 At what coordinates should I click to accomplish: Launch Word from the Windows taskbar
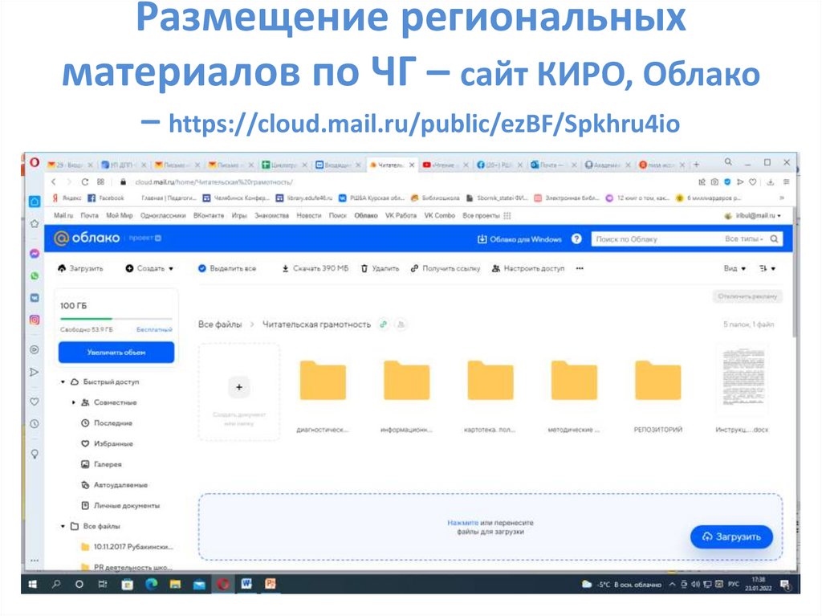tap(246, 584)
